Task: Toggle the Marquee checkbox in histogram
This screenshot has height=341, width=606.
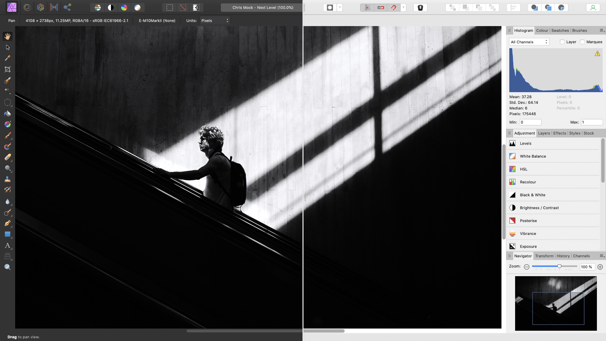Action: click(x=582, y=42)
